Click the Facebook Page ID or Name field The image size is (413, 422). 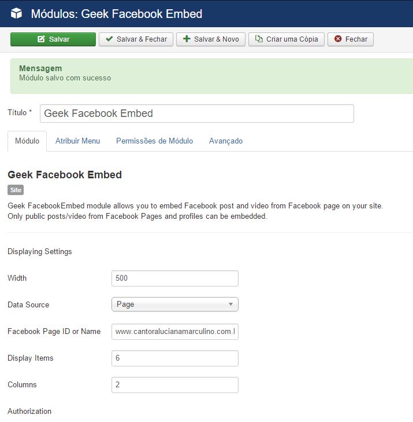click(175, 332)
